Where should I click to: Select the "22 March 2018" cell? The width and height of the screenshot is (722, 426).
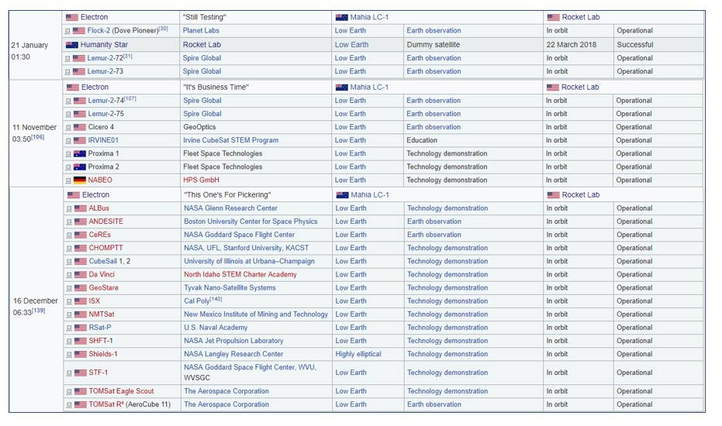tap(571, 45)
